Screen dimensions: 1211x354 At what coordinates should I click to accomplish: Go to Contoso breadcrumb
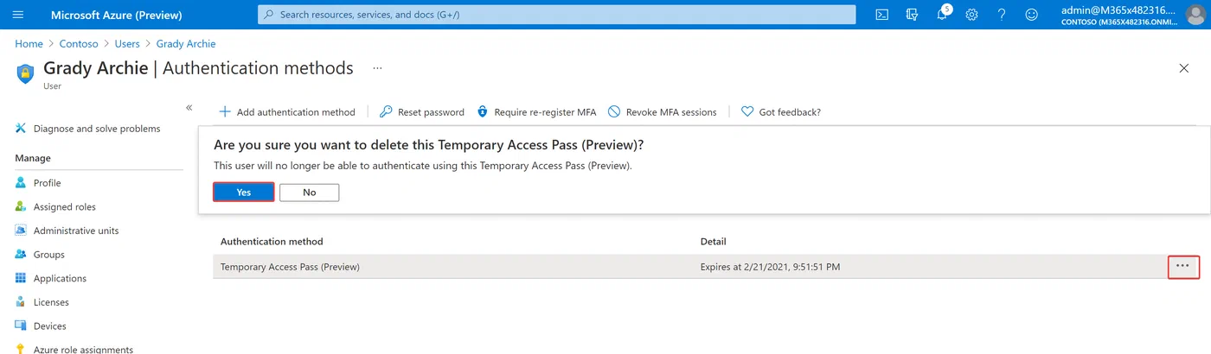[79, 43]
